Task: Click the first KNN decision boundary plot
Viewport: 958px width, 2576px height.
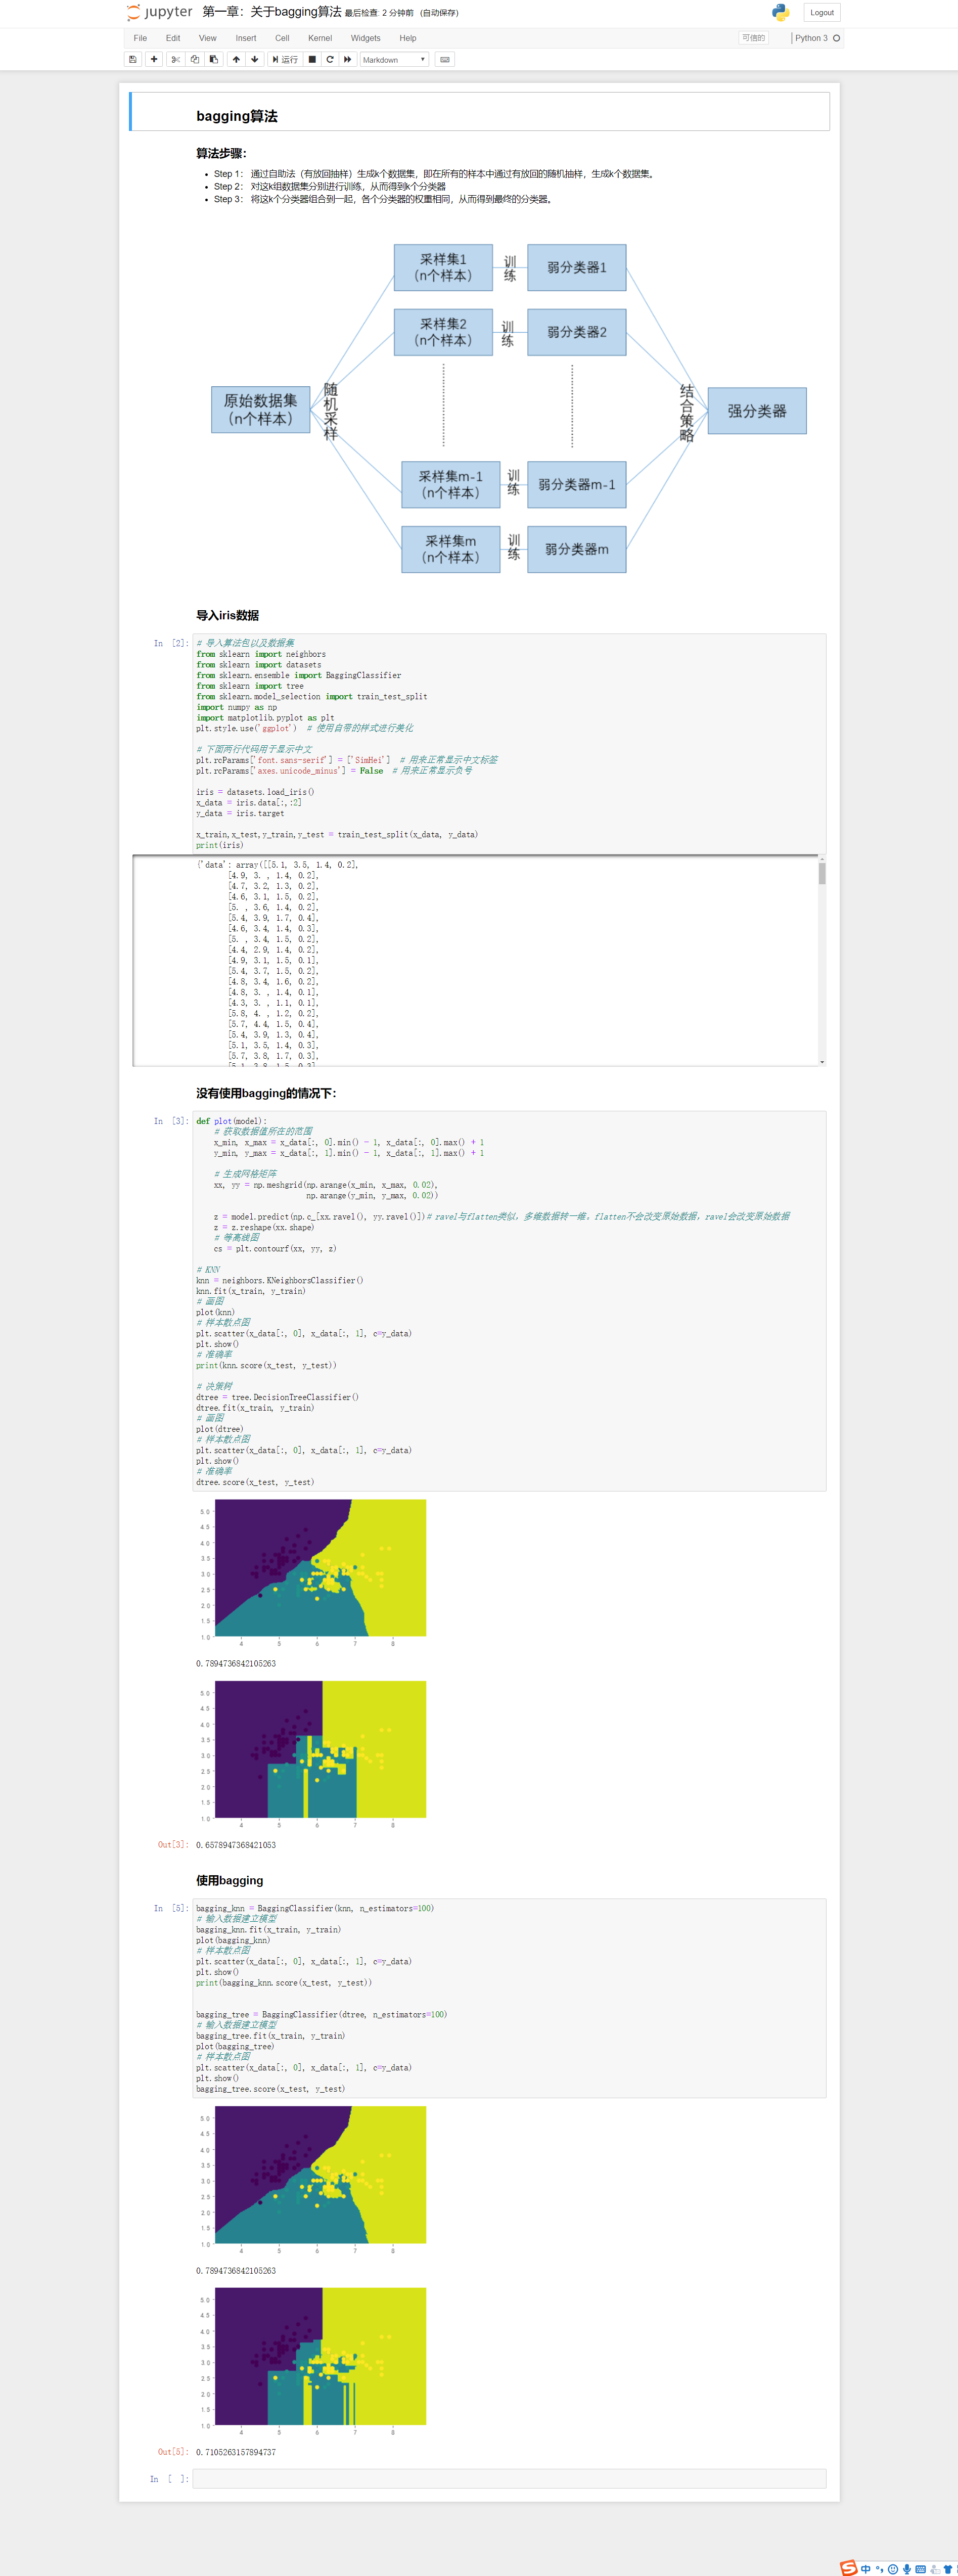Action: point(312,1573)
